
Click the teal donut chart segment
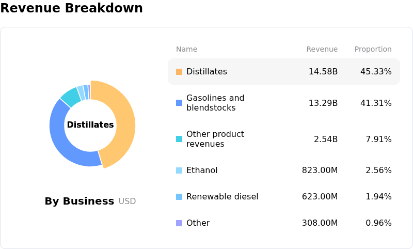[x=70, y=97]
